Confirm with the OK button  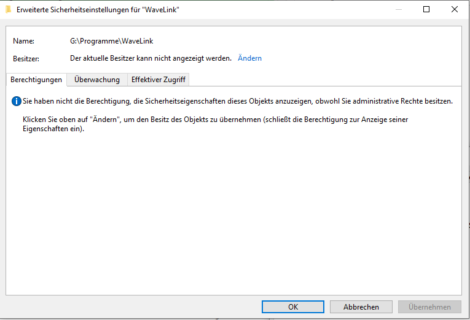point(293,307)
